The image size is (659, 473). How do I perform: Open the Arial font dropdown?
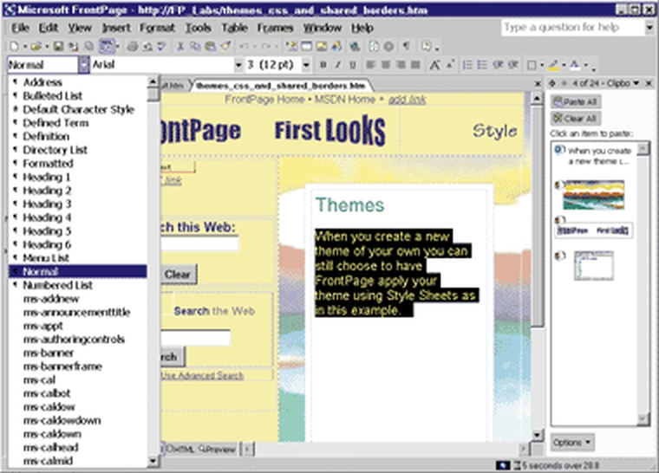point(238,65)
